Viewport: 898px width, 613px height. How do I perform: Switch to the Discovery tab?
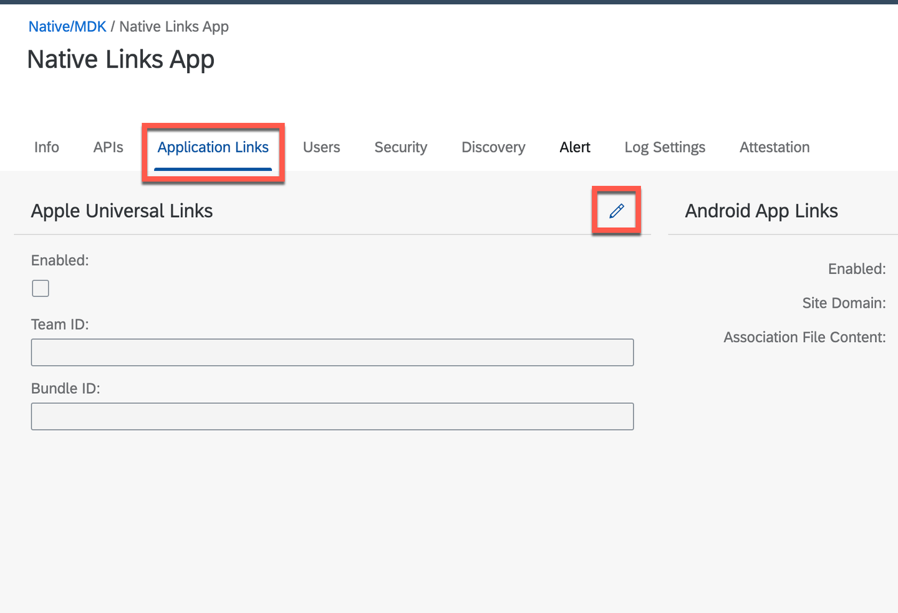point(493,147)
